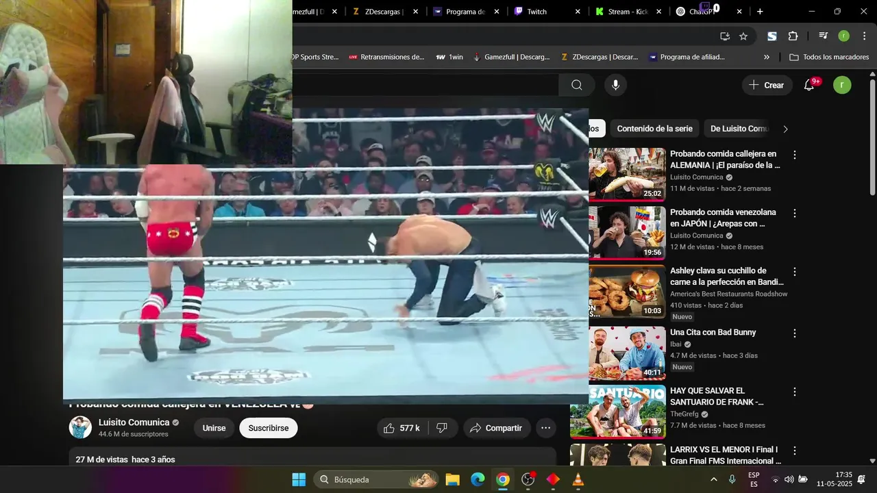This screenshot has width=877, height=493.
Task: Click the taskbar Búsqueda search box
Action: [x=376, y=479]
